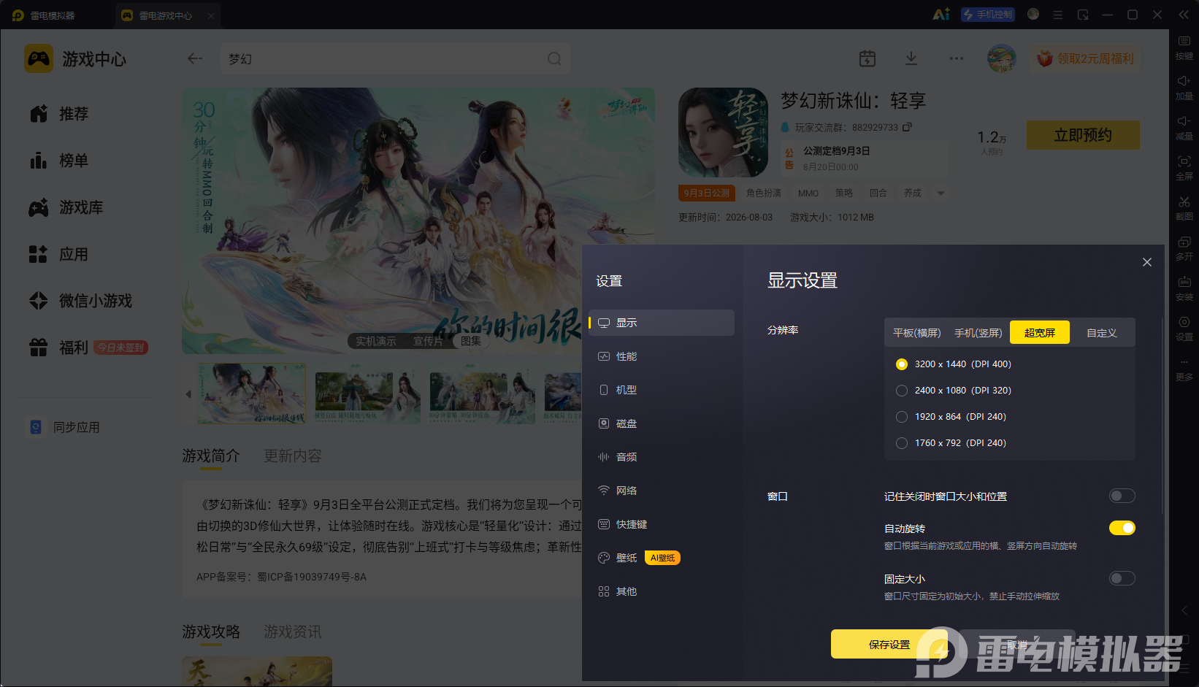The image size is (1199, 687).
Task: Open the calendar icon in the game center header
Action: [x=867, y=58]
